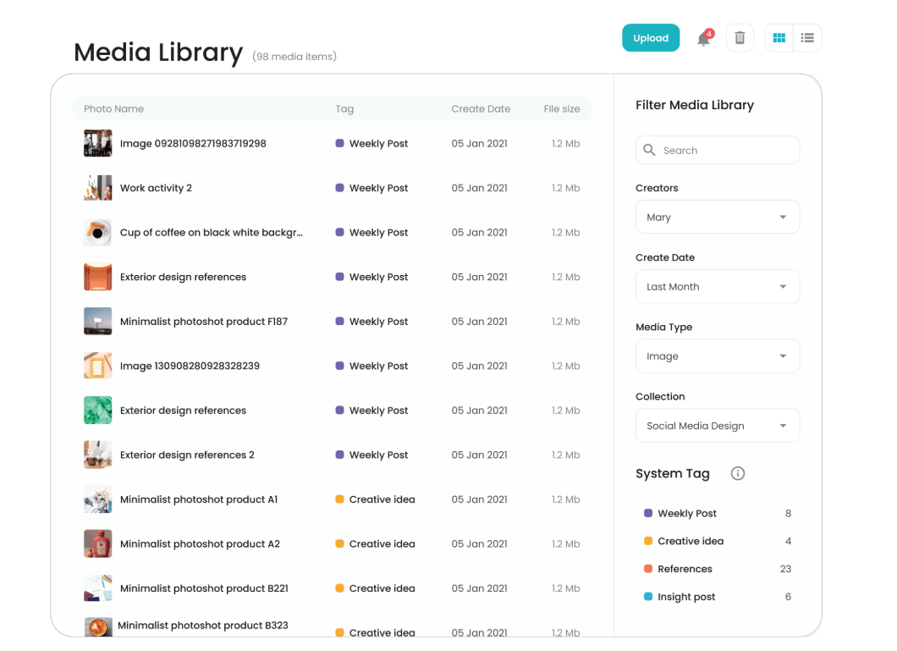Select 'Minimalist photoshot product B221' name

pos(204,588)
